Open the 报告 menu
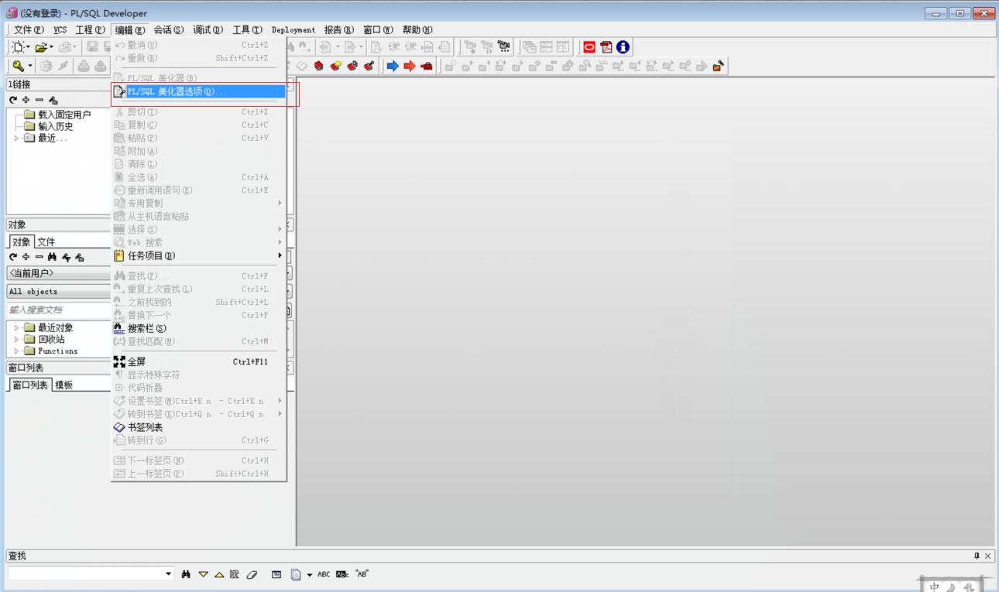Viewport: 999px width, 592px height. pyautogui.click(x=339, y=30)
